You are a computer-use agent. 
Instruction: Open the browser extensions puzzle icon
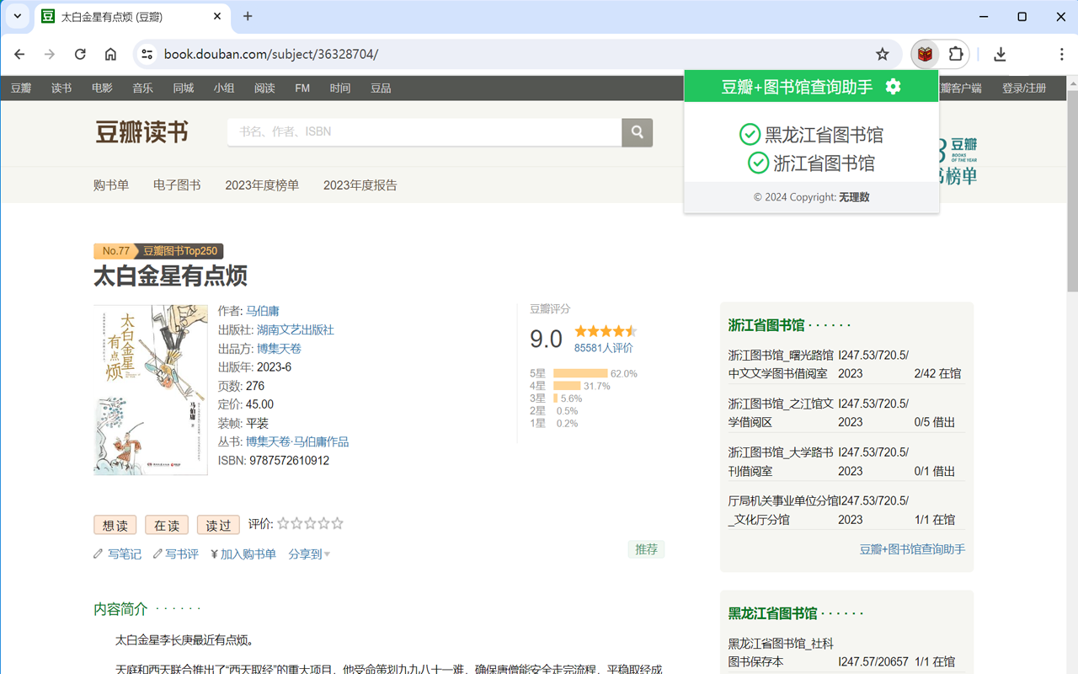(954, 53)
